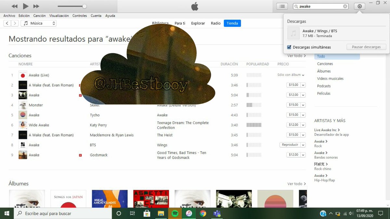Open the list view button near search

point(282,6)
